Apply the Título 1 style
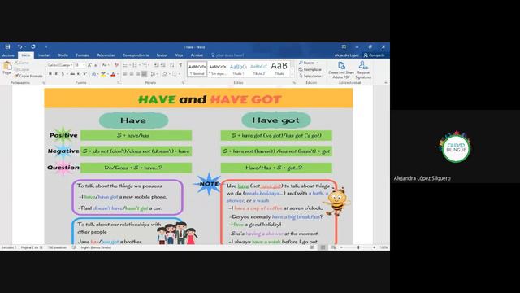The width and height of the screenshot is (520, 293). 238,69
